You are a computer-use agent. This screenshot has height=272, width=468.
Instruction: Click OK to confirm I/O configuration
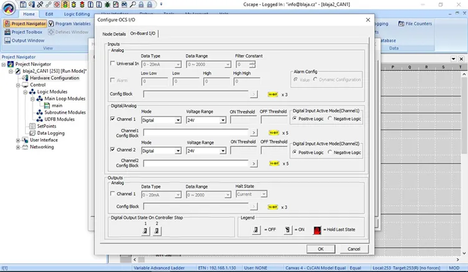tap(320, 249)
